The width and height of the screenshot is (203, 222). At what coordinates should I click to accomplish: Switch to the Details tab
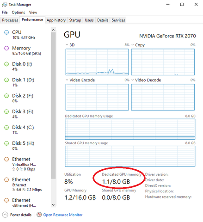(103, 20)
